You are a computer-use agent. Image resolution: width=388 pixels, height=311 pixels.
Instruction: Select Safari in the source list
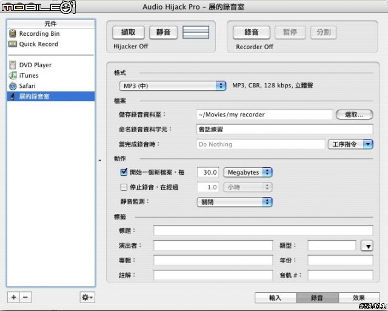click(x=51, y=86)
